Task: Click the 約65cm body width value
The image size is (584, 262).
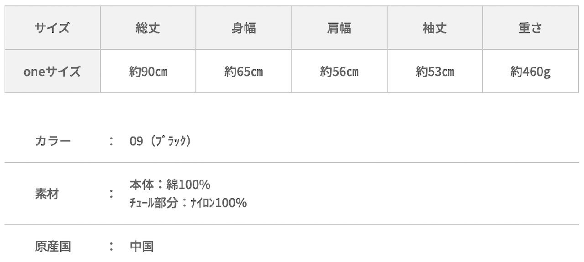Action: pos(244,72)
